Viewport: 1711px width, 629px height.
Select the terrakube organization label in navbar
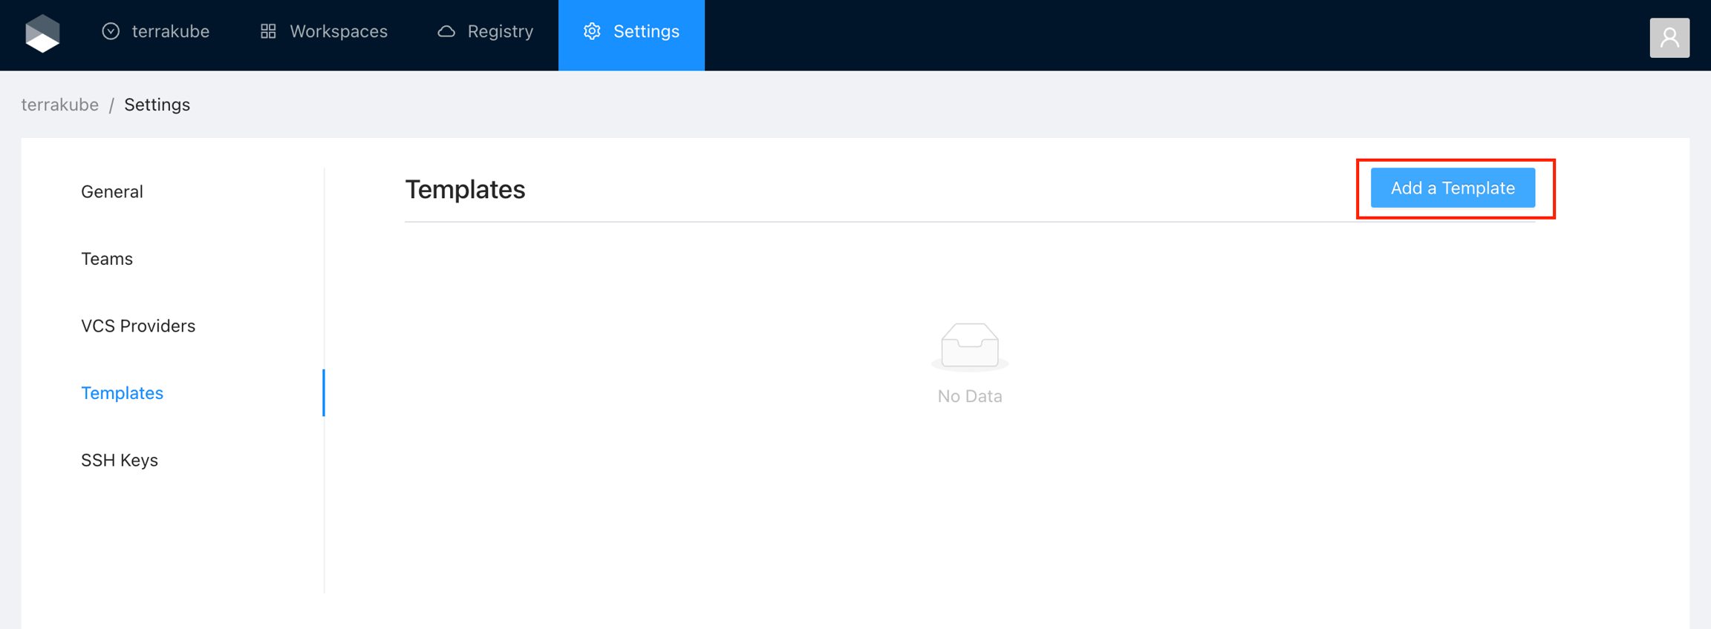coord(170,31)
